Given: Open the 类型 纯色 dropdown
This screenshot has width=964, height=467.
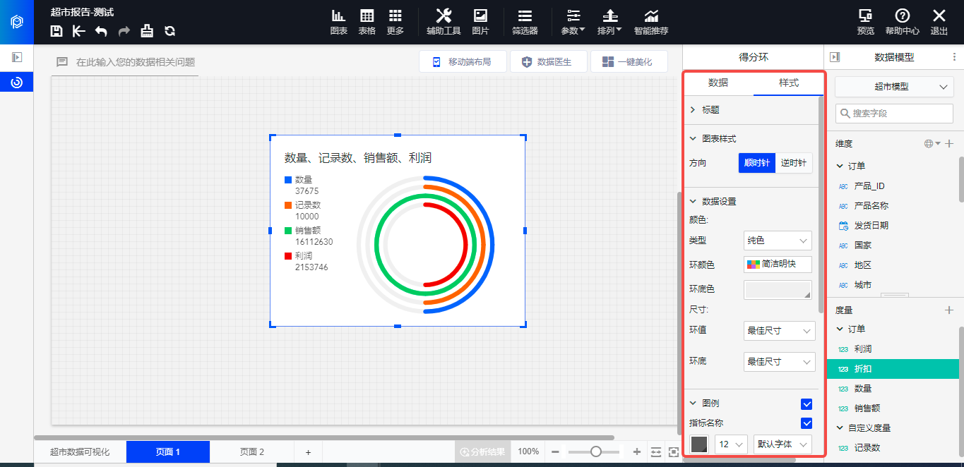Looking at the screenshot, I should (x=778, y=241).
